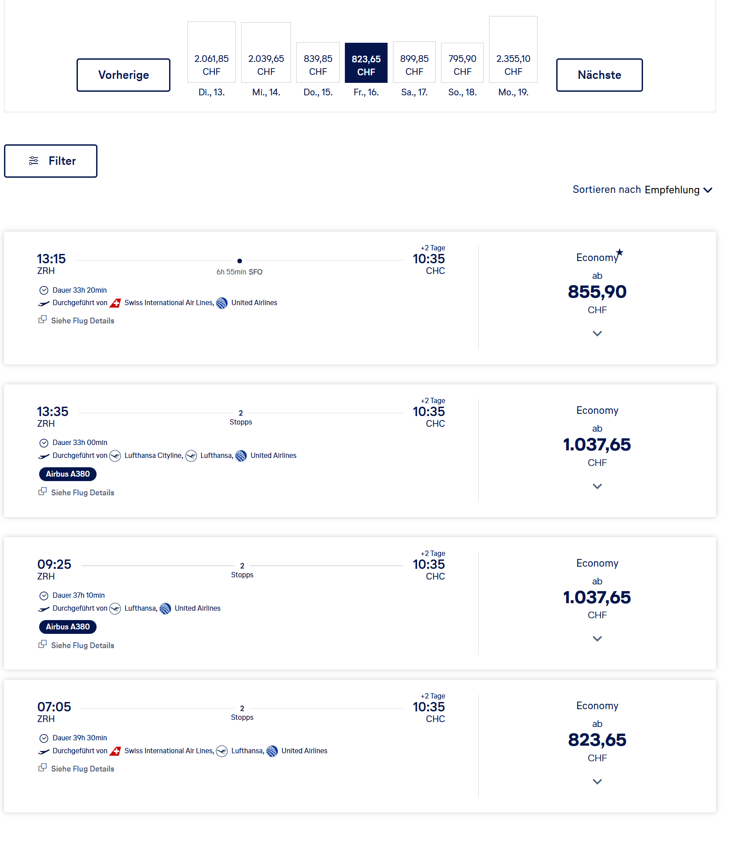This screenshot has height=841, width=732.
Task: Click the Swiss logo in the first flight
Action: (115, 303)
